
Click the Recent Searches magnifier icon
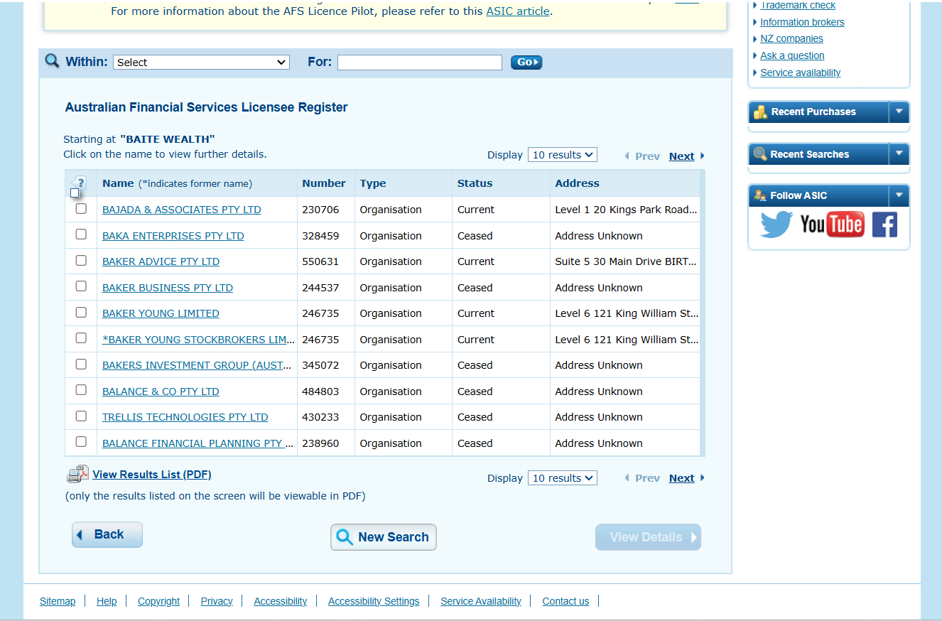[760, 154]
